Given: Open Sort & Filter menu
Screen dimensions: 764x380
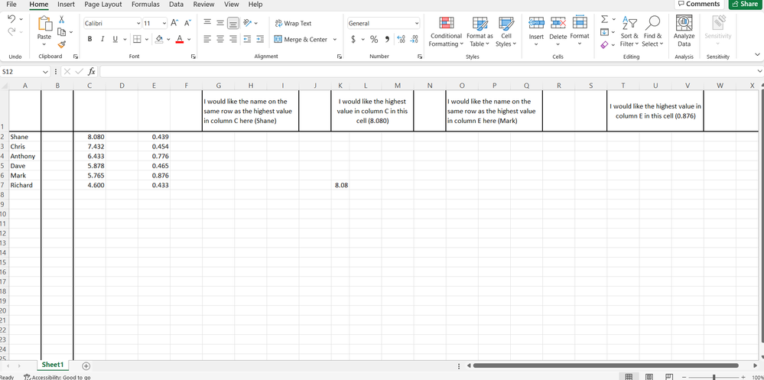Looking at the screenshot, I should click(629, 31).
